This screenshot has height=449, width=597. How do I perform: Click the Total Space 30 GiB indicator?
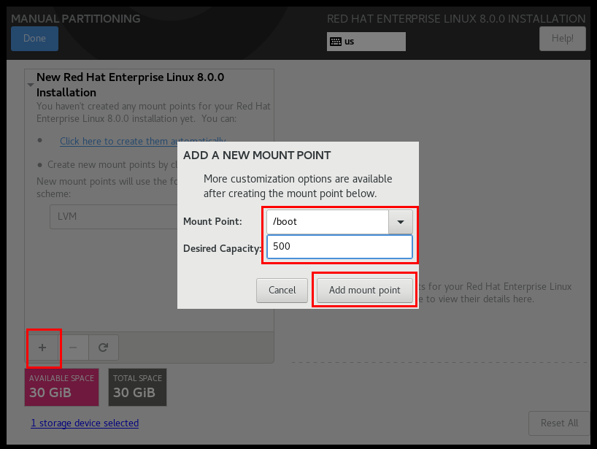[x=136, y=387]
